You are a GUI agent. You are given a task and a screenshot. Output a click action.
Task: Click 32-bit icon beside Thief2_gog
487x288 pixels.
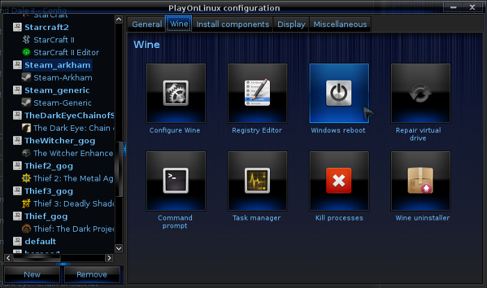[x=17, y=166]
